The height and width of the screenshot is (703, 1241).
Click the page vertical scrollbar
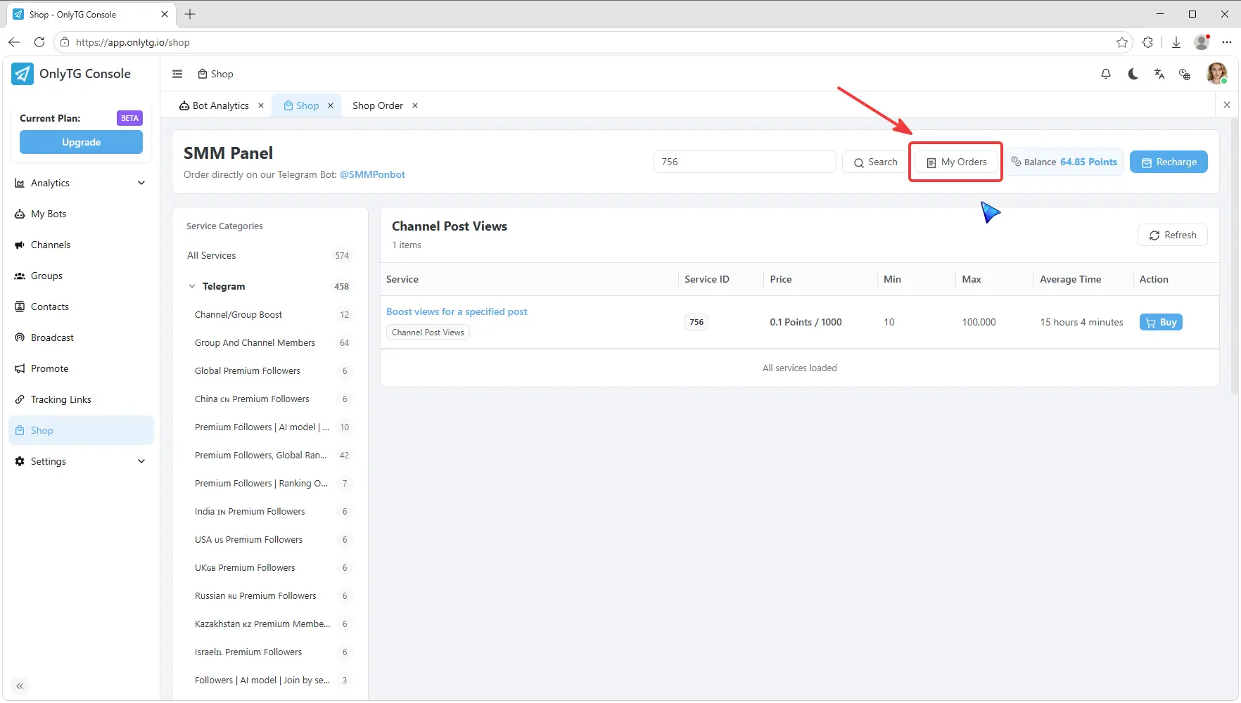click(1234, 257)
